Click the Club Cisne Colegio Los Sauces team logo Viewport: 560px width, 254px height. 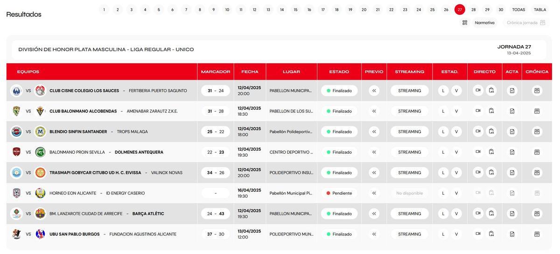(x=16, y=90)
